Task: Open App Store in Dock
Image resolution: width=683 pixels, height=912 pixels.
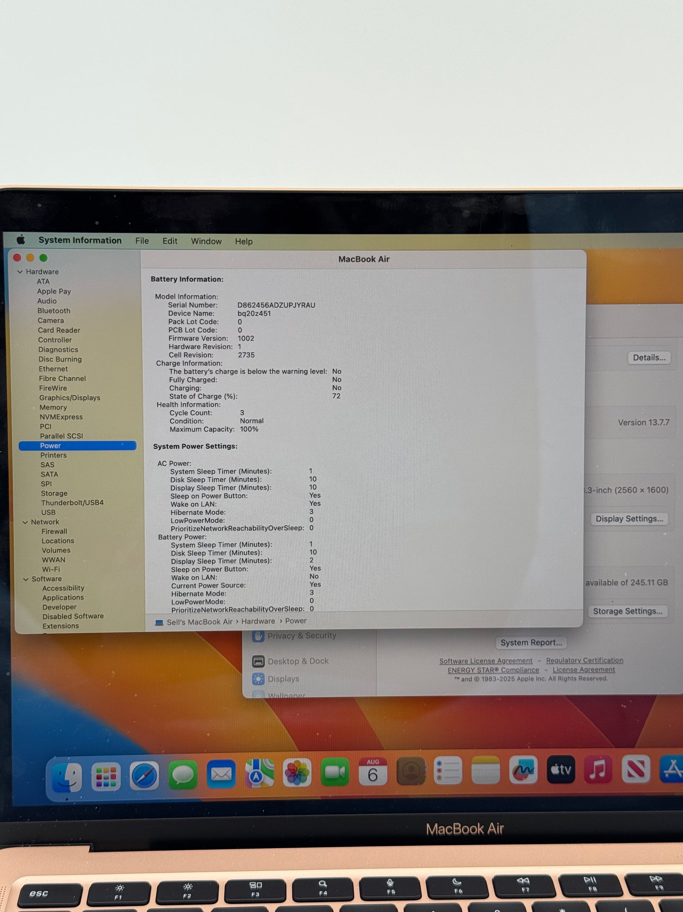Action: pyautogui.click(x=671, y=768)
